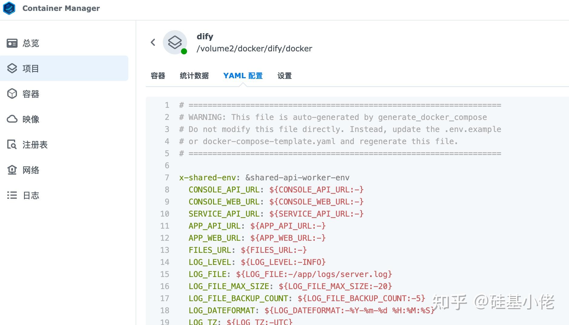Click the dify project name heading
The height and width of the screenshot is (325, 569).
[205, 36]
